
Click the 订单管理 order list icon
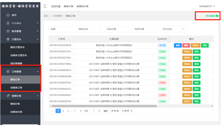click(8, 72)
